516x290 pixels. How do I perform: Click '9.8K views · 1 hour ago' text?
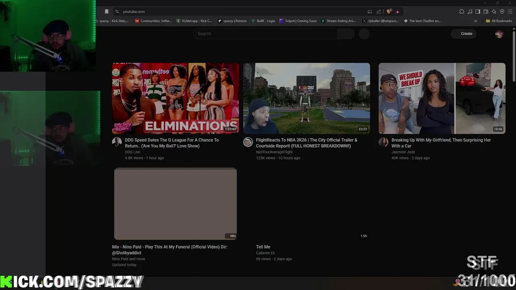point(144,158)
